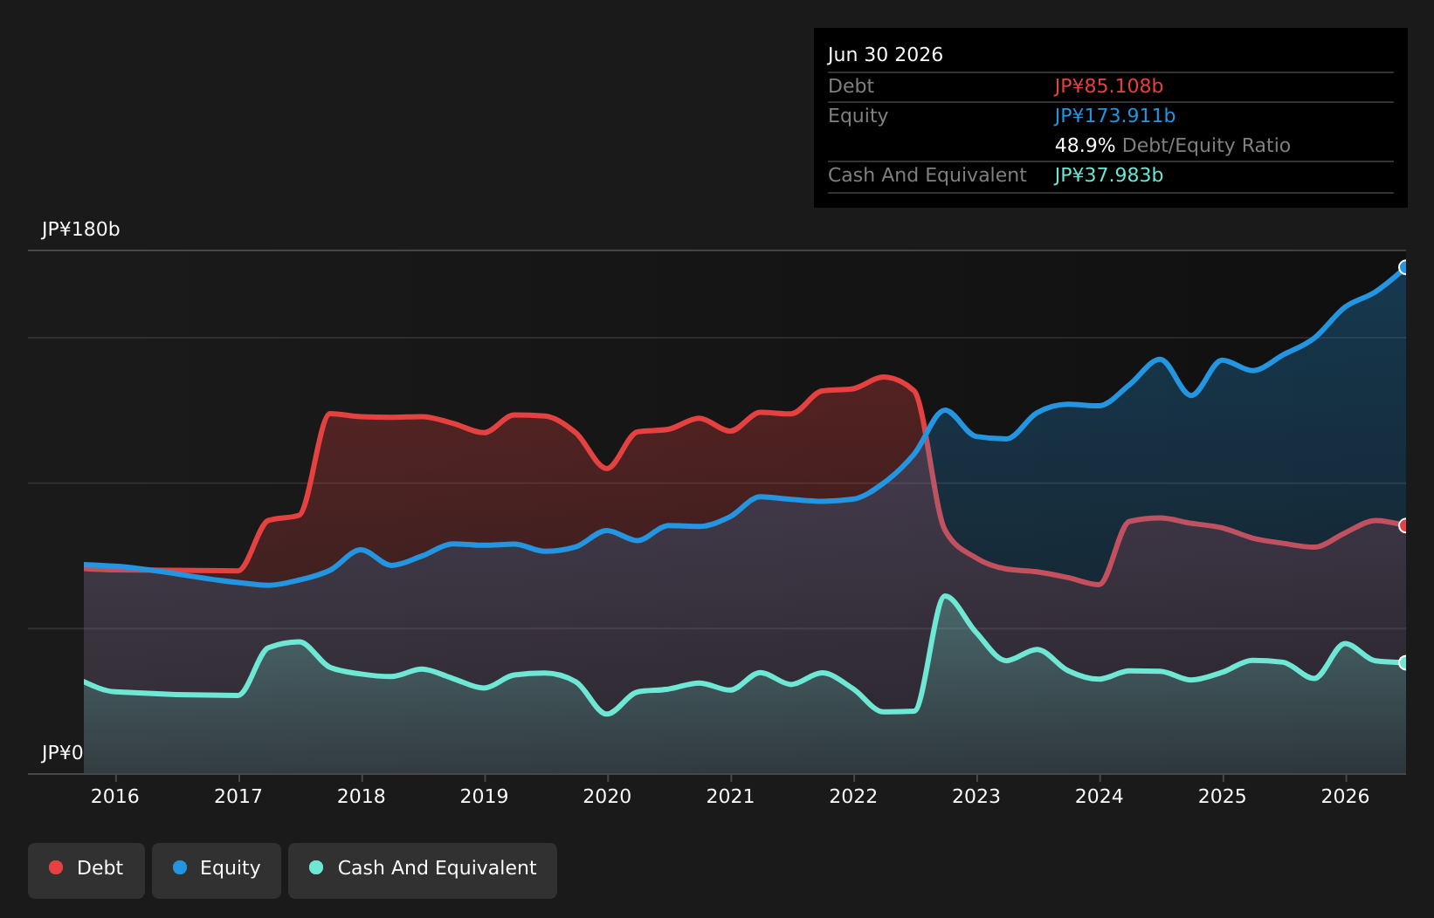Image resolution: width=1434 pixels, height=918 pixels.
Task: Click the red Debt legend dot
Action: [56, 867]
